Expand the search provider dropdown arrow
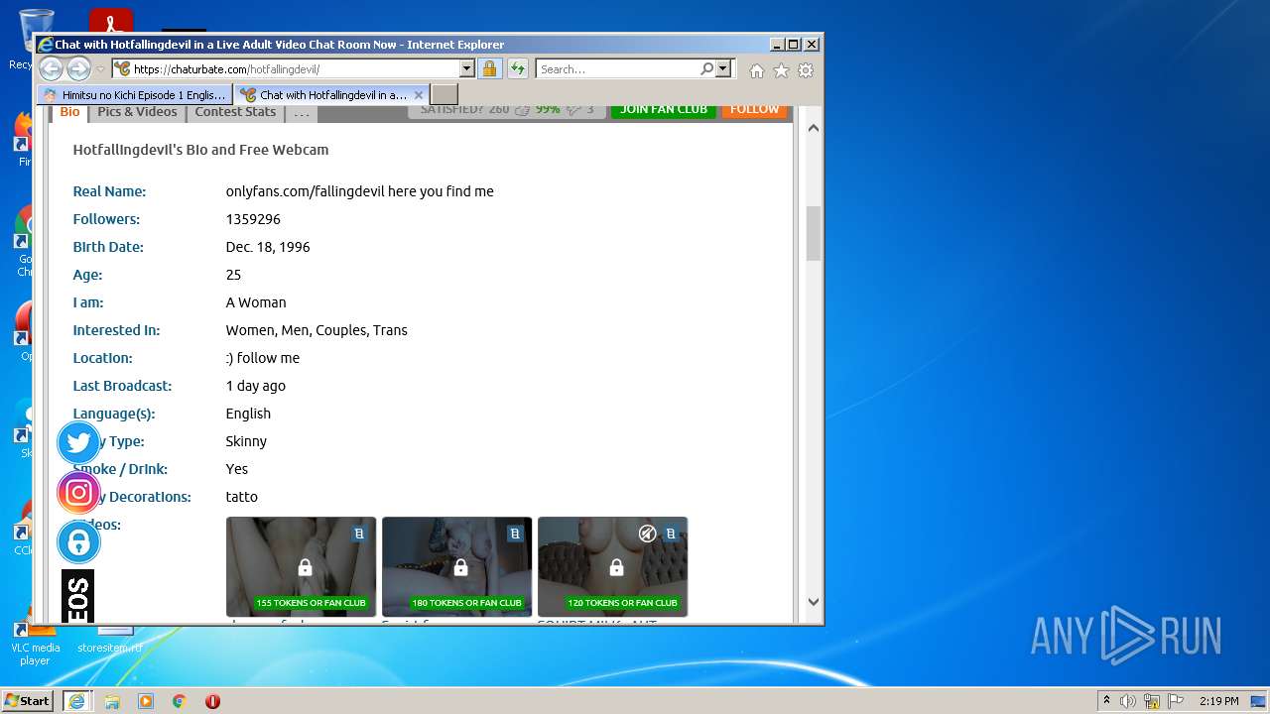This screenshot has width=1270, height=714. coord(723,69)
